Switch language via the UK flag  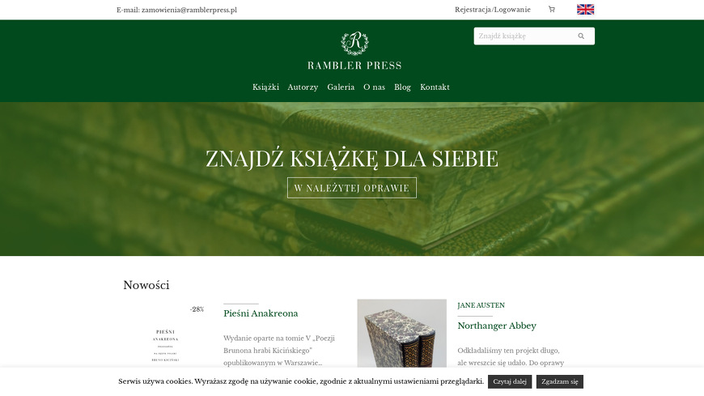[x=585, y=10]
